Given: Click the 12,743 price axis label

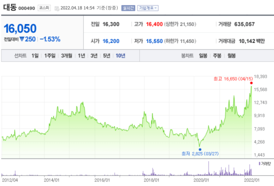Looking at the screenshot, I should tap(261, 102).
